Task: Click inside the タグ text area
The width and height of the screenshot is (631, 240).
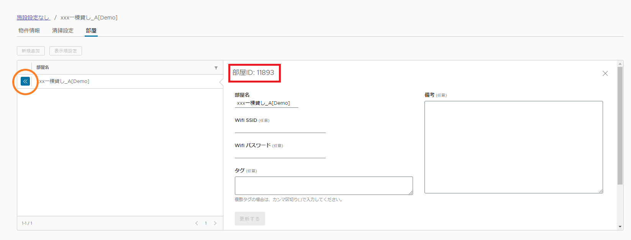Action: tap(323, 186)
